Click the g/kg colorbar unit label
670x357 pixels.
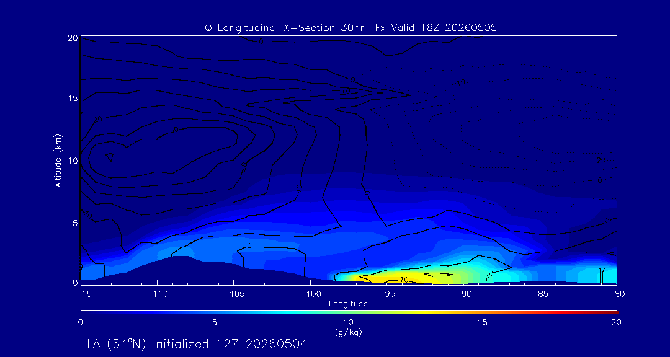[348, 333]
